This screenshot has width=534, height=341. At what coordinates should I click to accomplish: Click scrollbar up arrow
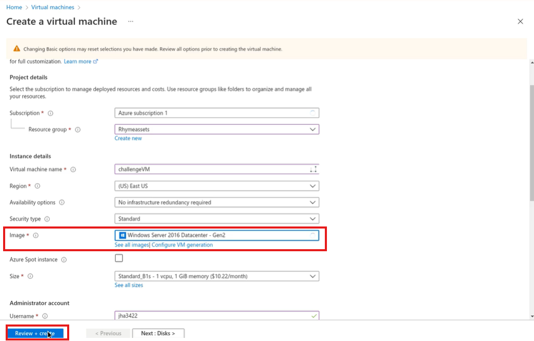pos(531,62)
